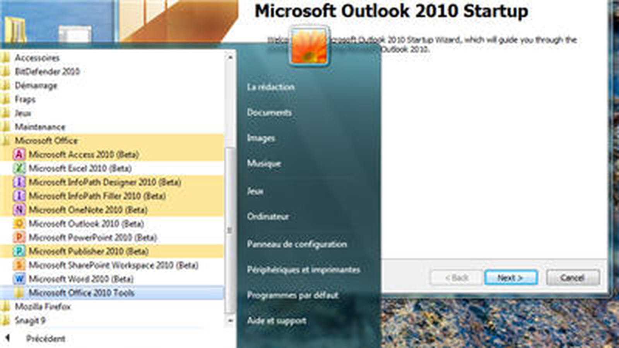Screen dimensions: 619x348
Task: Click programs list scrollbar up arrow
Action: click(230, 57)
